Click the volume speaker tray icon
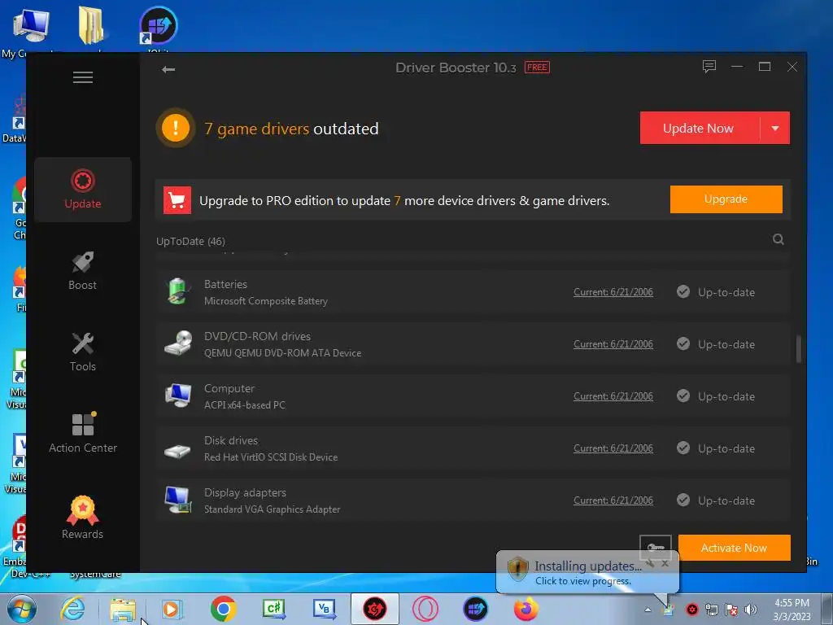Viewport: 833px width, 625px height. click(750, 610)
